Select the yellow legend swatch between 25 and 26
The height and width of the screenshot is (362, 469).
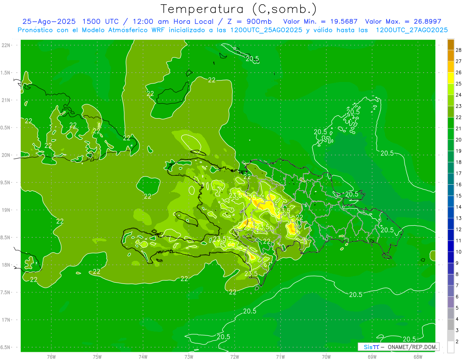click(x=451, y=78)
